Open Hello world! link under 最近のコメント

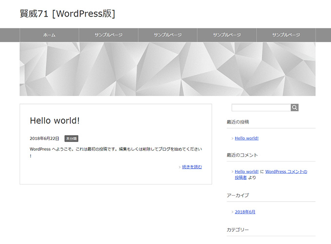[x=247, y=172]
